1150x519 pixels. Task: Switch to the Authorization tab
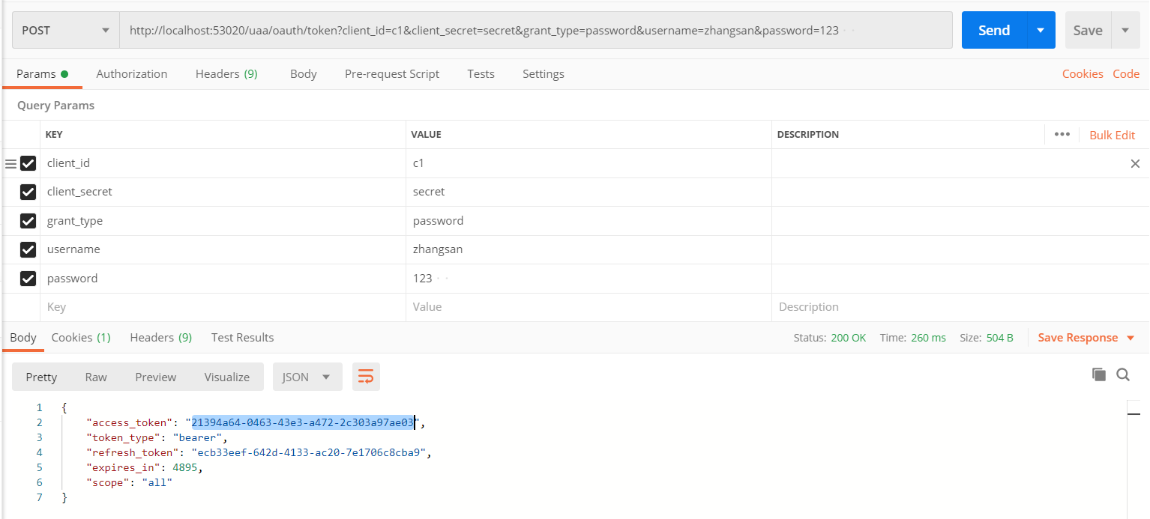pos(132,74)
